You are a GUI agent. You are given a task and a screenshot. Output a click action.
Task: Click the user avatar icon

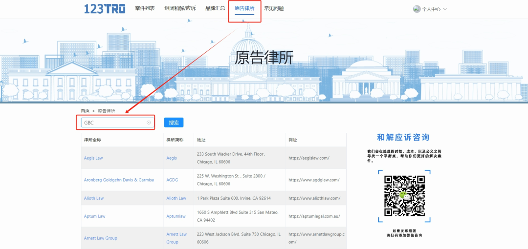pyautogui.click(x=417, y=9)
